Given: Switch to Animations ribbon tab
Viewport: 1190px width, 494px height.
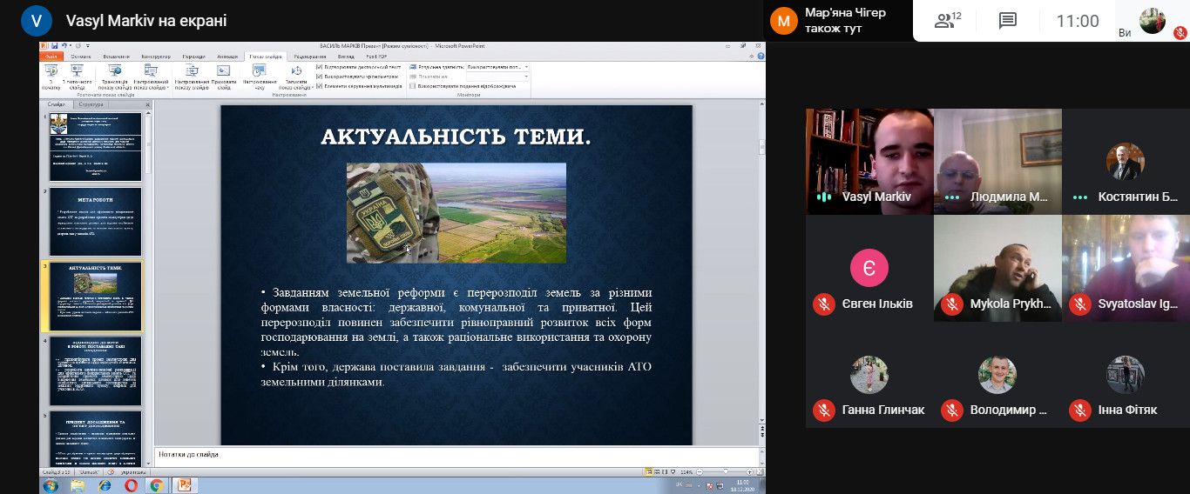Looking at the screenshot, I should click(x=227, y=57).
